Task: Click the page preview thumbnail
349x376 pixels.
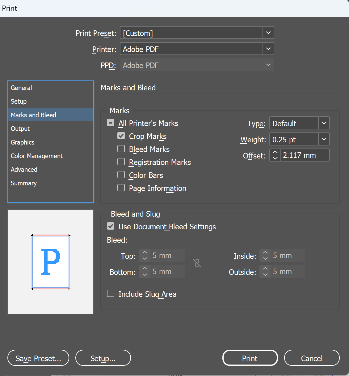Action: [51, 262]
